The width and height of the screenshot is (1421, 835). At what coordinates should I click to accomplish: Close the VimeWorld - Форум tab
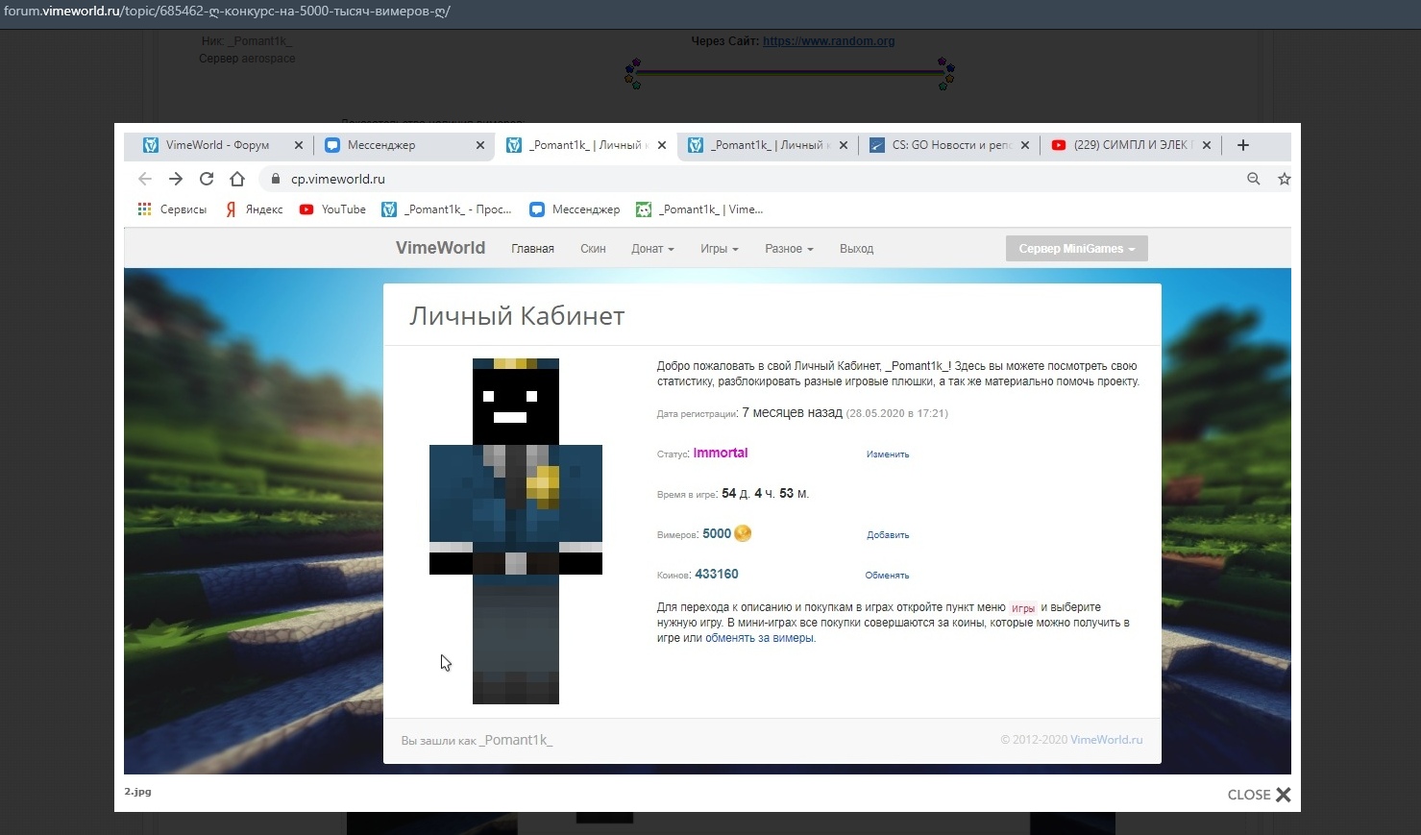(298, 145)
